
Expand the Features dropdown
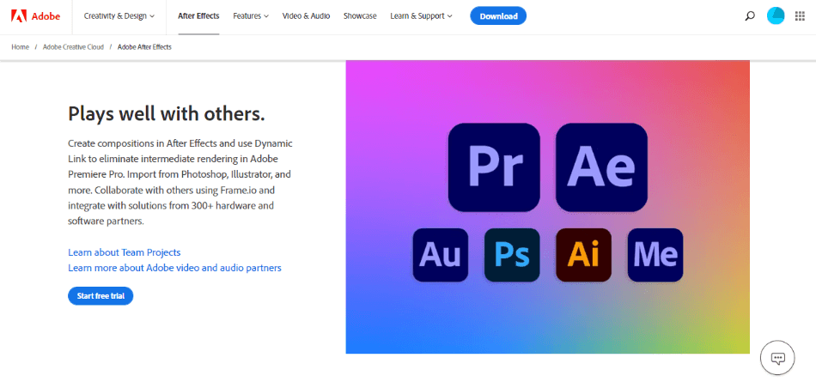[x=251, y=16]
